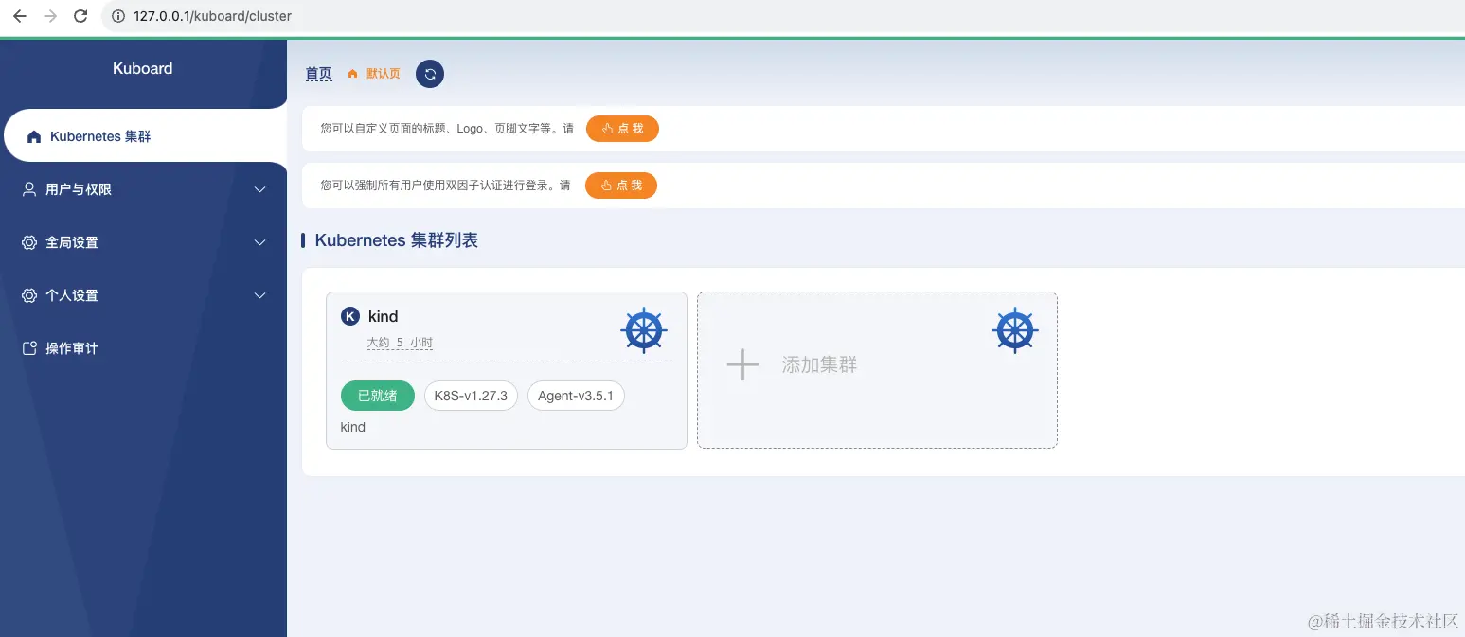Open the 用户与权限 menu
The height and width of the screenshot is (637, 1465).
[144, 189]
